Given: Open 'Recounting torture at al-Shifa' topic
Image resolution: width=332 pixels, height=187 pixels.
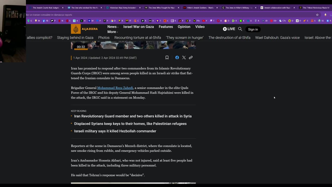Looking at the screenshot, I should [x=138, y=38].
